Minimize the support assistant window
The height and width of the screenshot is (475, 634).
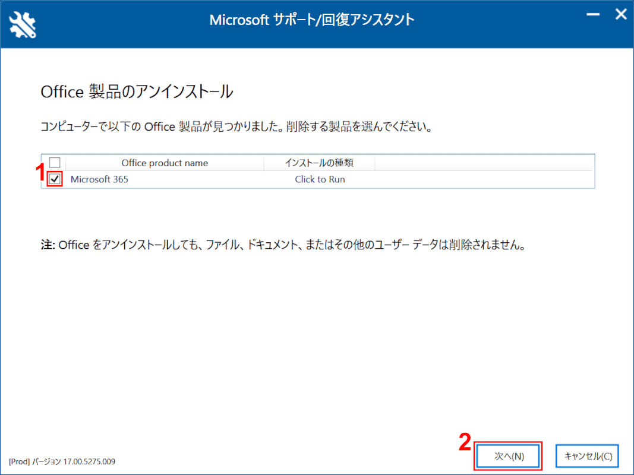(593, 14)
